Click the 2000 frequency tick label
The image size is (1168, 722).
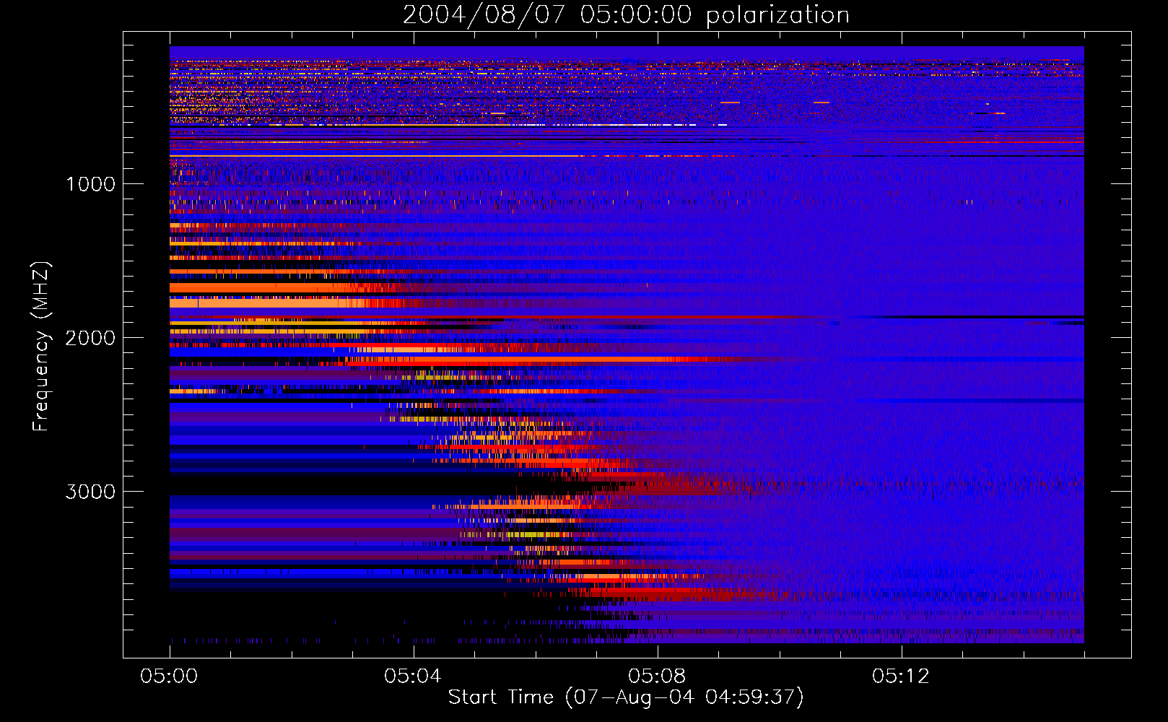point(91,338)
